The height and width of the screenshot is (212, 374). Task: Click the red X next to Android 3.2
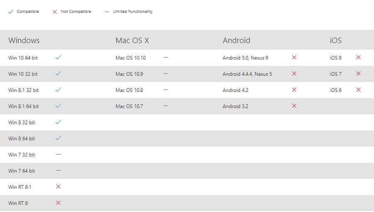[294, 106]
